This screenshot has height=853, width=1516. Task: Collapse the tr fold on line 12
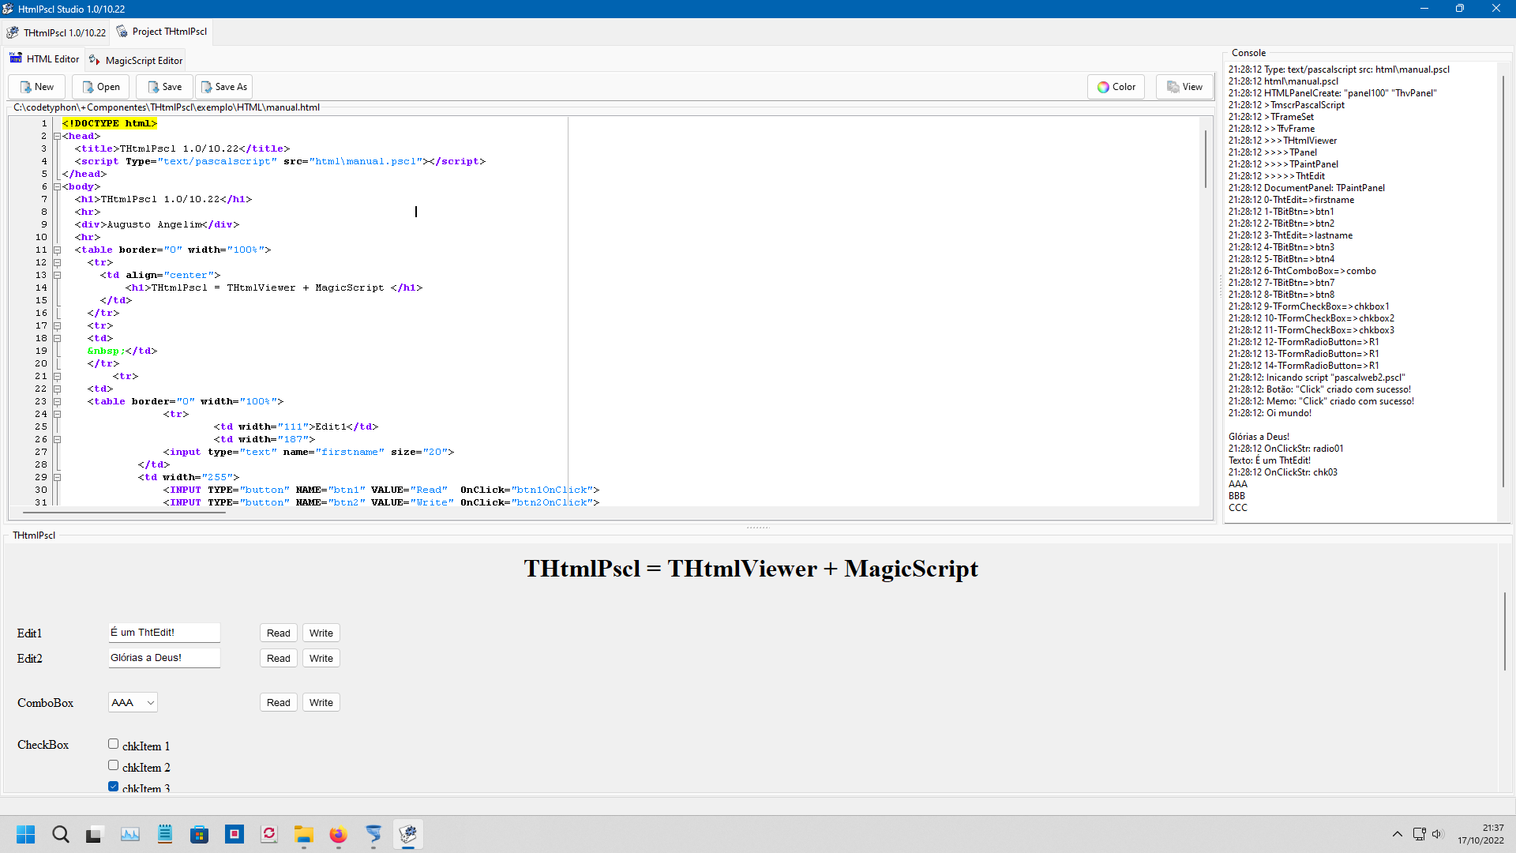tap(57, 263)
